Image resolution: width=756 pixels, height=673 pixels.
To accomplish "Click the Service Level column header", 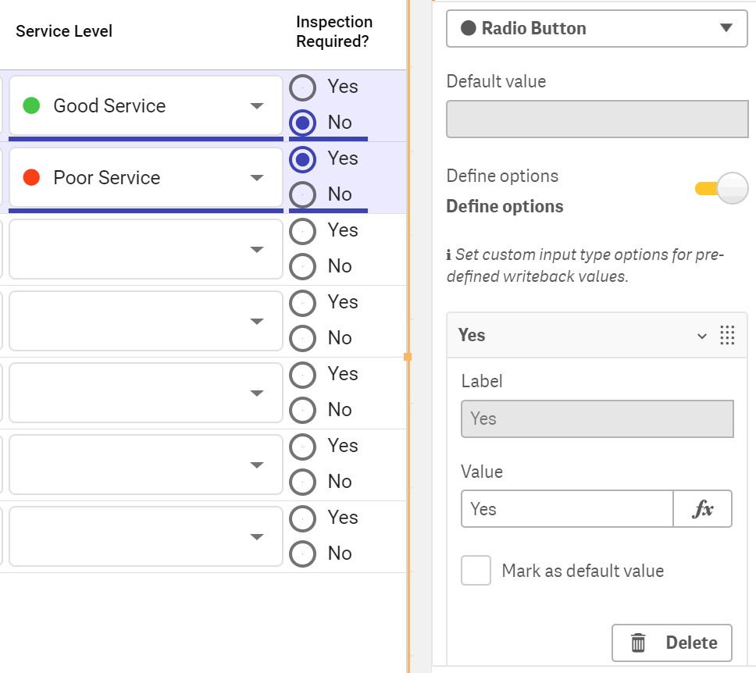I will pos(64,31).
